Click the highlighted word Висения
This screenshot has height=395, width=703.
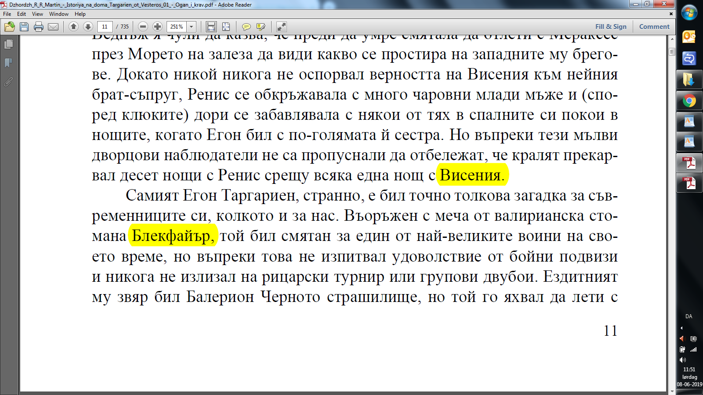tap(472, 175)
